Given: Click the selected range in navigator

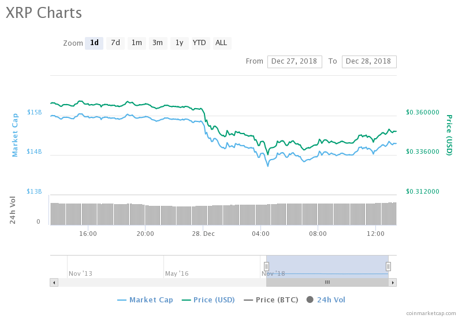Looking at the screenshot, I should click(x=327, y=267).
